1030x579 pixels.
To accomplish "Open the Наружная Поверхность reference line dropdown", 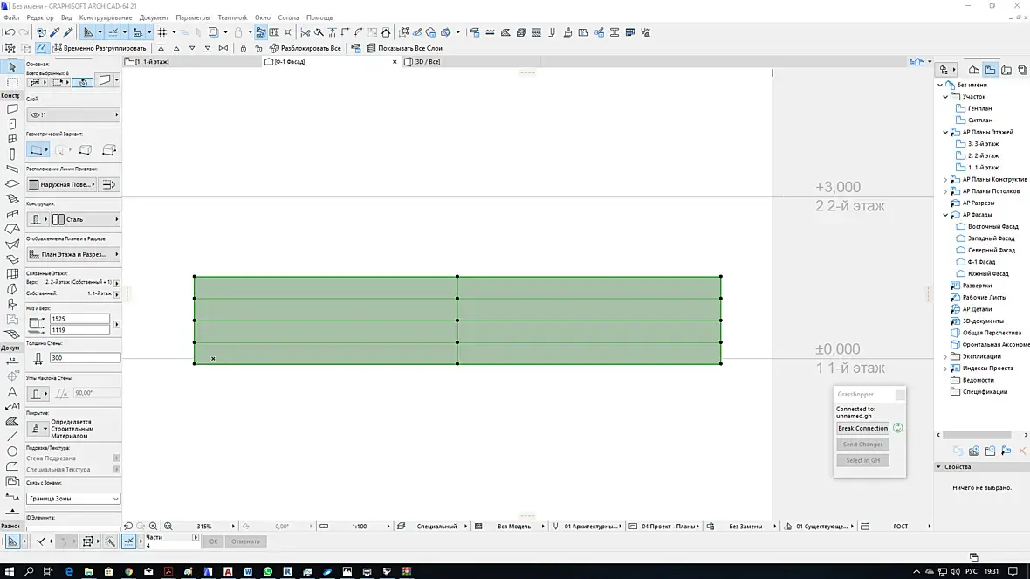I will tap(62, 184).
